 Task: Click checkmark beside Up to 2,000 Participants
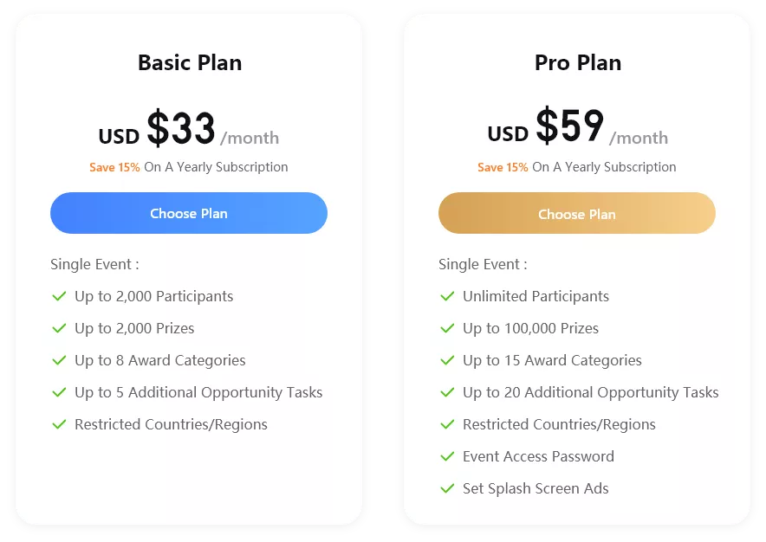[59, 296]
